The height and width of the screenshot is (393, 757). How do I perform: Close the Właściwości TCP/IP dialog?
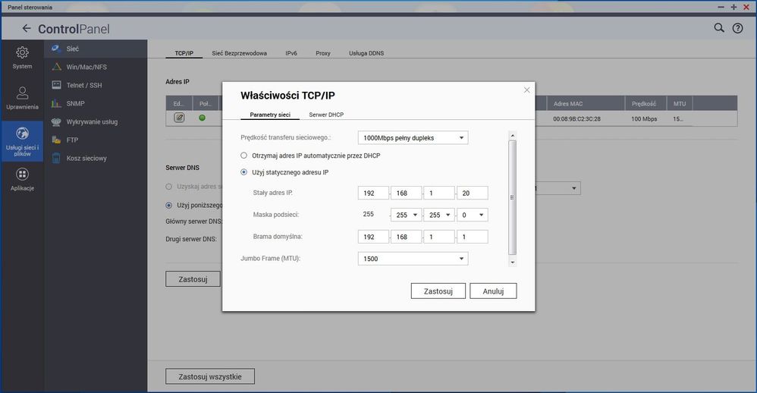tap(527, 90)
